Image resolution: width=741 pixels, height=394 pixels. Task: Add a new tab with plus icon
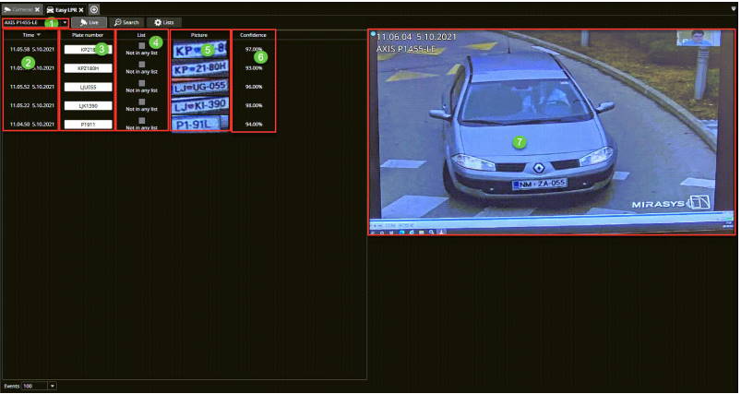pyautogui.click(x=94, y=8)
